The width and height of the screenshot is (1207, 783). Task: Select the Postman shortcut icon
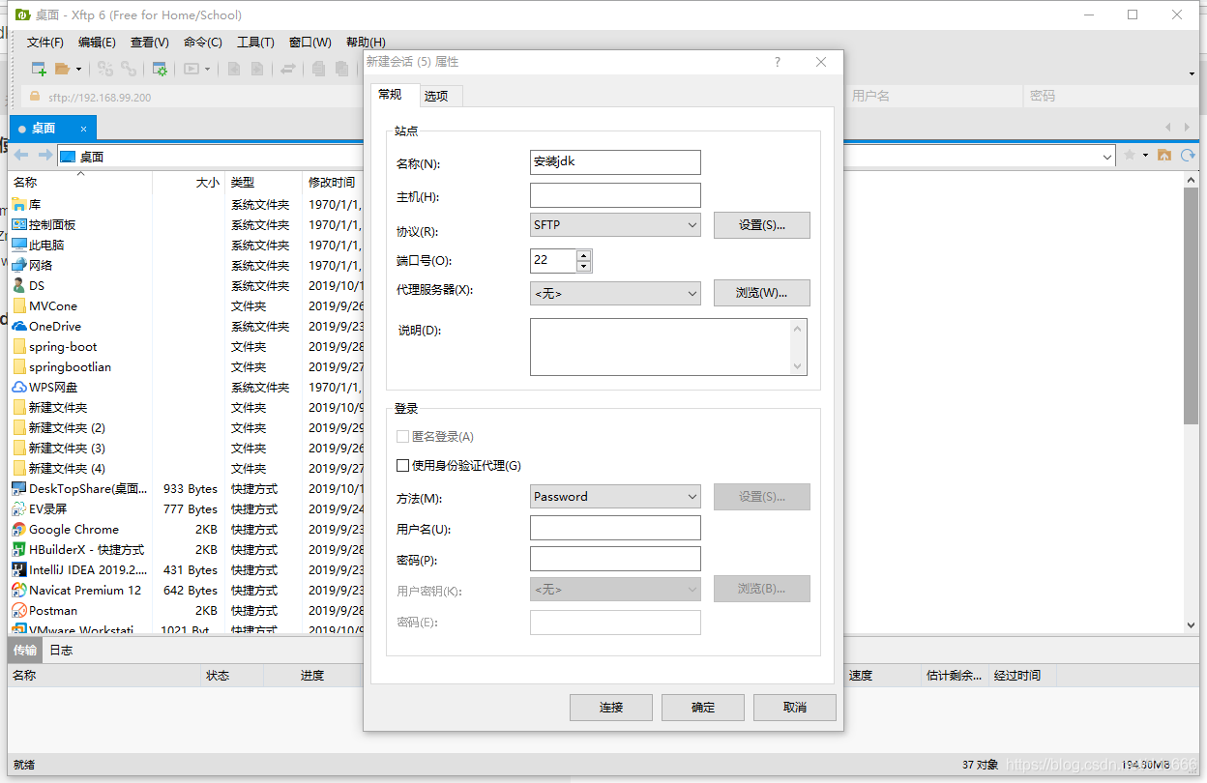click(x=18, y=611)
